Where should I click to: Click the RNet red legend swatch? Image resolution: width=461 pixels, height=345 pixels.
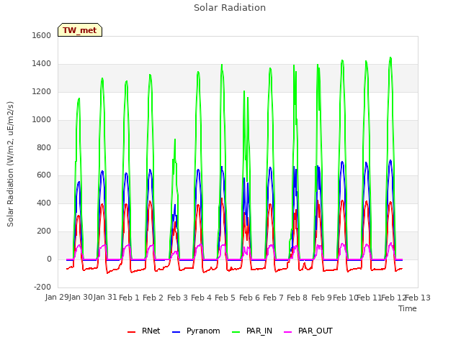pos(131,332)
